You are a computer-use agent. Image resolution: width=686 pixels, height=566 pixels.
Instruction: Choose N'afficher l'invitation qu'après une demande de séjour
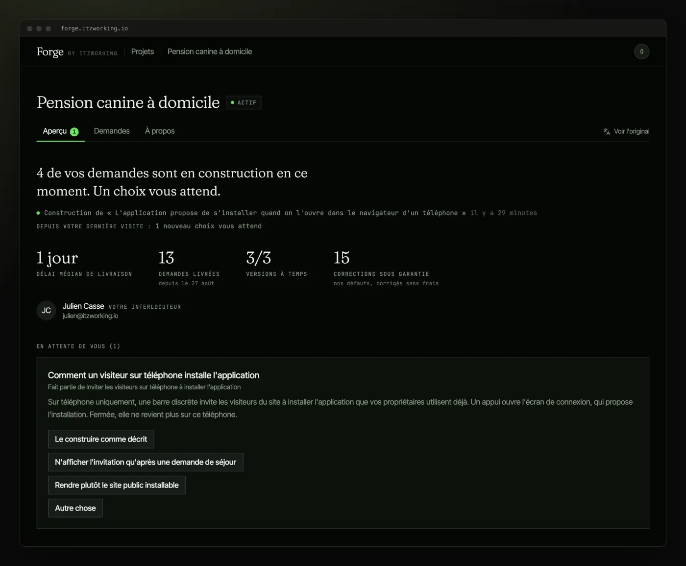146,462
